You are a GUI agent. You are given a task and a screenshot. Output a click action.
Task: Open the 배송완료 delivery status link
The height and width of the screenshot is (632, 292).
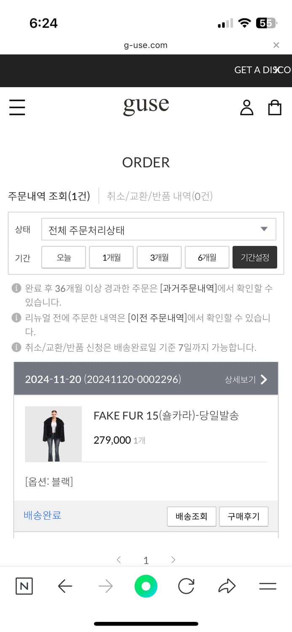click(42, 515)
